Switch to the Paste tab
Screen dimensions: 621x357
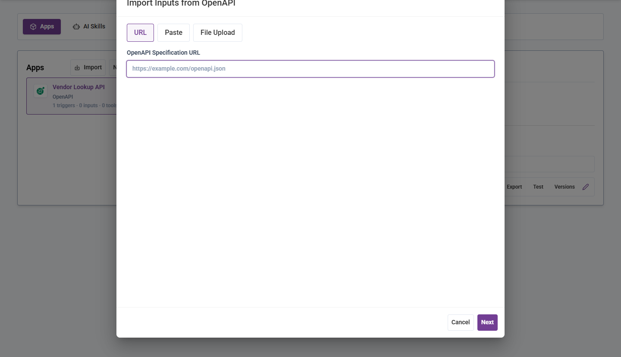[x=173, y=33]
